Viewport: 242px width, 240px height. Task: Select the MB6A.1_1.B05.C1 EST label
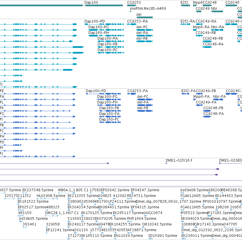[73, 190]
